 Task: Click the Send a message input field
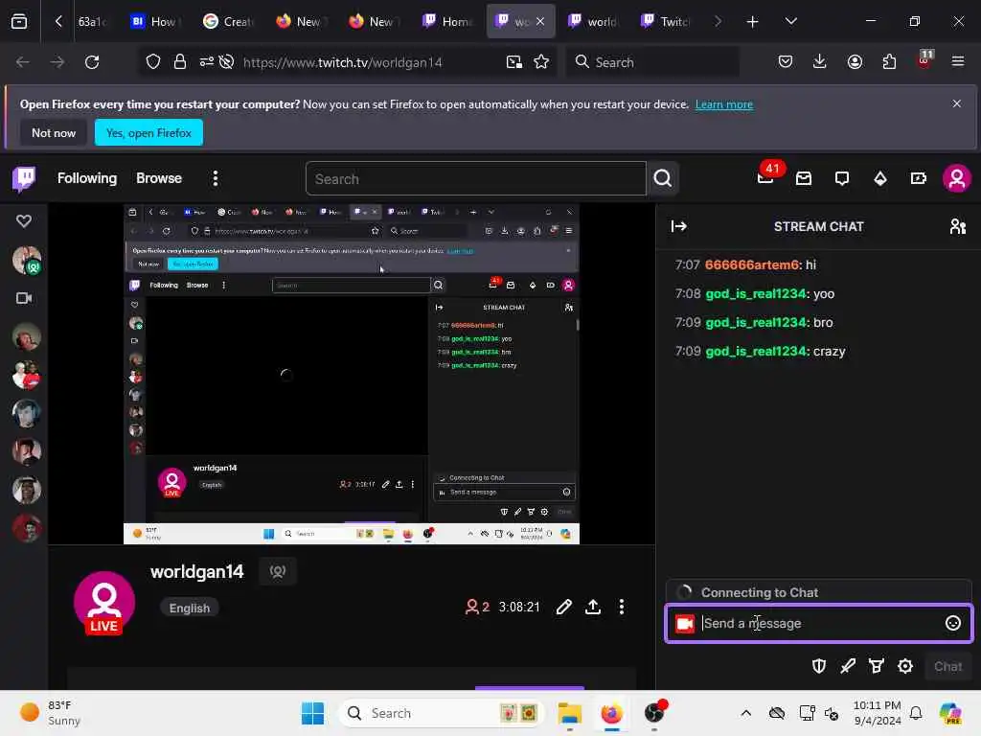tap(818, 623)
